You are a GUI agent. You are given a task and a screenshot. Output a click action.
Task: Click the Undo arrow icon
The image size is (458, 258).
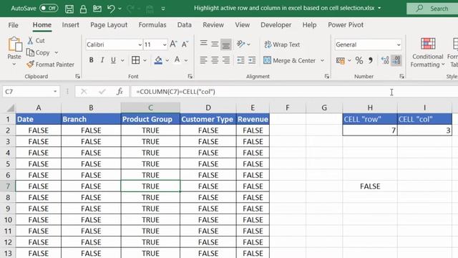[x=111, y=9]
